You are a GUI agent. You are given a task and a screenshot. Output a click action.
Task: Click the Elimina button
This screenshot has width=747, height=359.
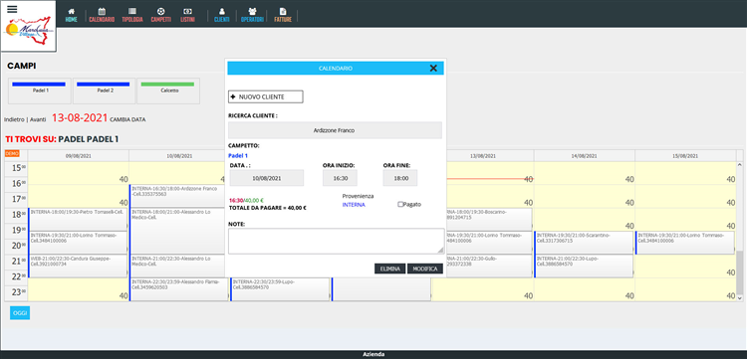pos(389,269)
